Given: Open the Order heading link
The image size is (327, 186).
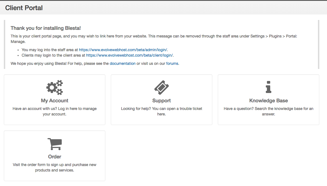Looking at the screenshot, I should tap(55, 157).
